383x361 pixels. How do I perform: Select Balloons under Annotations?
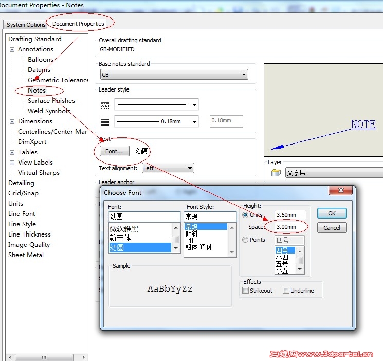pos(41,60)
